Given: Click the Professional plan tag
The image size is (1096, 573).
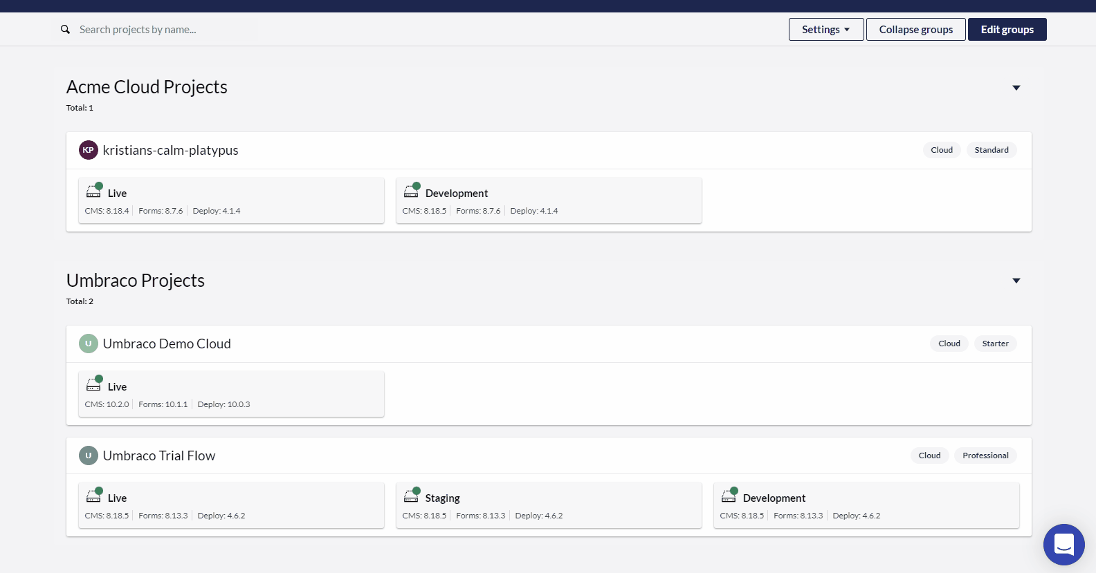Looking at the screenshot, I should pos(986,455).
